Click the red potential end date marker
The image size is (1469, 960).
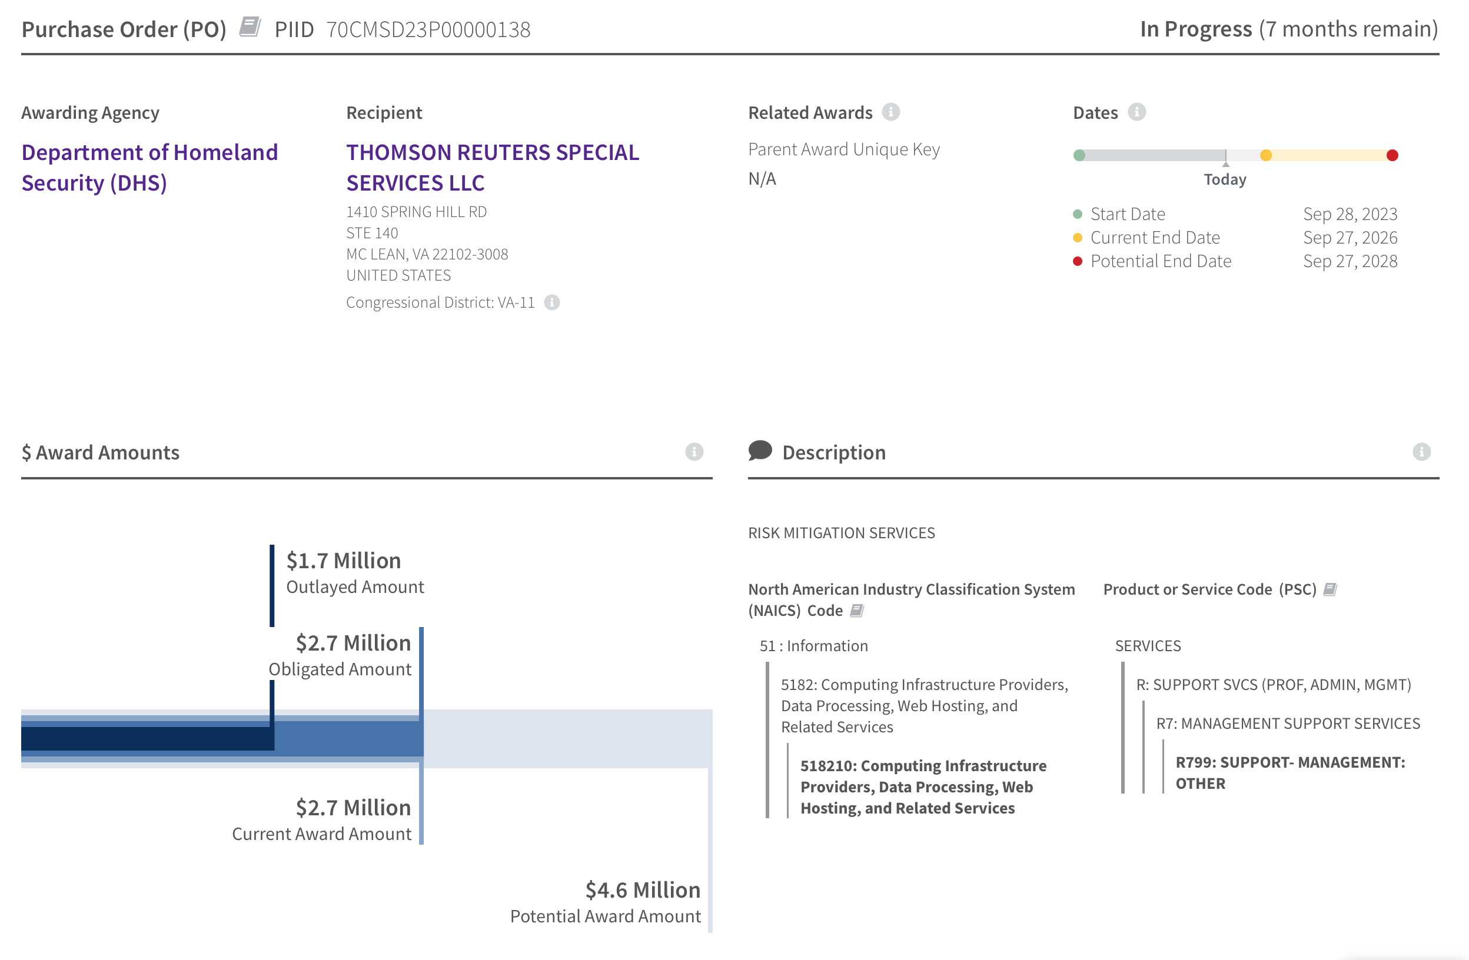coord(1392,155)
